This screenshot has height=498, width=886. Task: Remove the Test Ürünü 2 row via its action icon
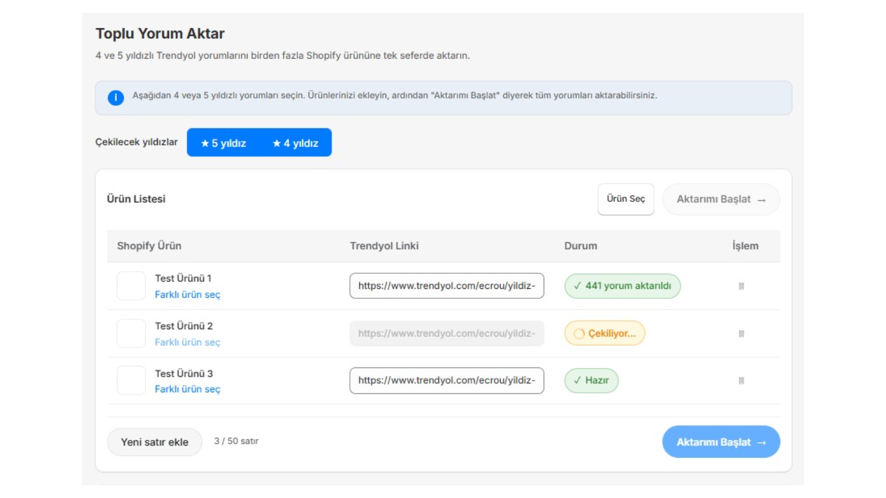pos(741,334)
